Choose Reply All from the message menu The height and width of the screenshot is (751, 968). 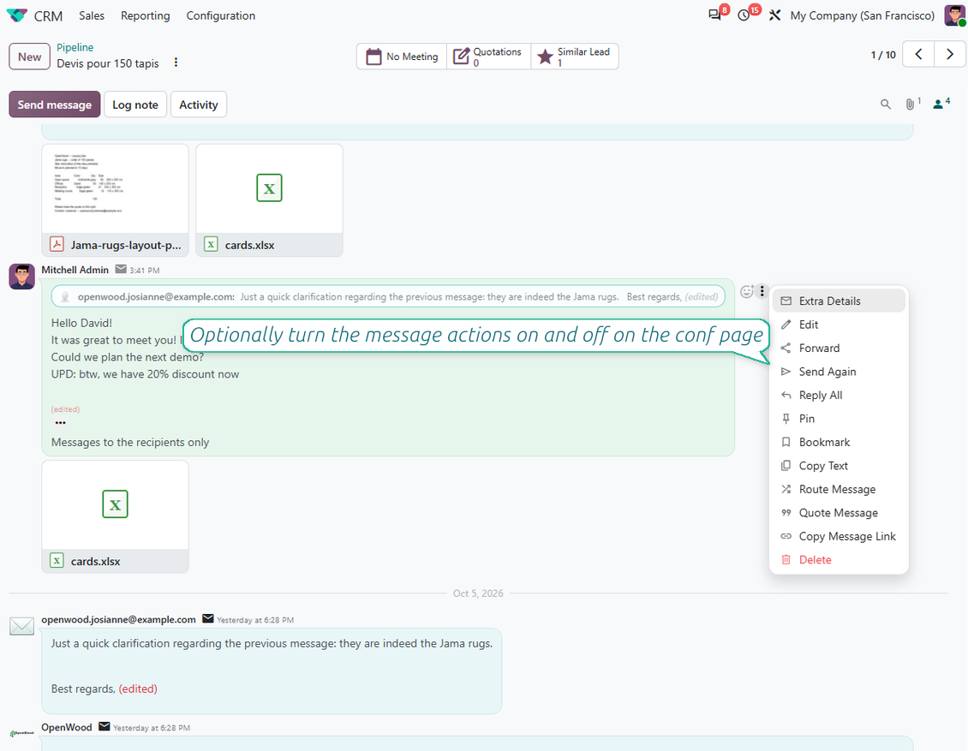point(839,395)
